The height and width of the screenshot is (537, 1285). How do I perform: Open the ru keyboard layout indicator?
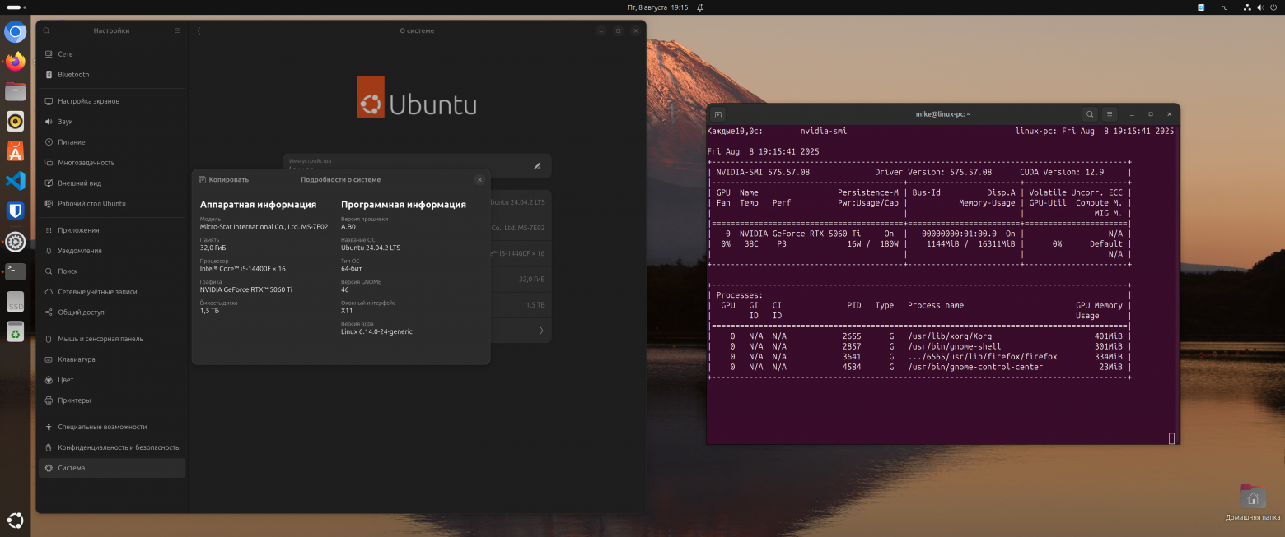[1225, 7]
